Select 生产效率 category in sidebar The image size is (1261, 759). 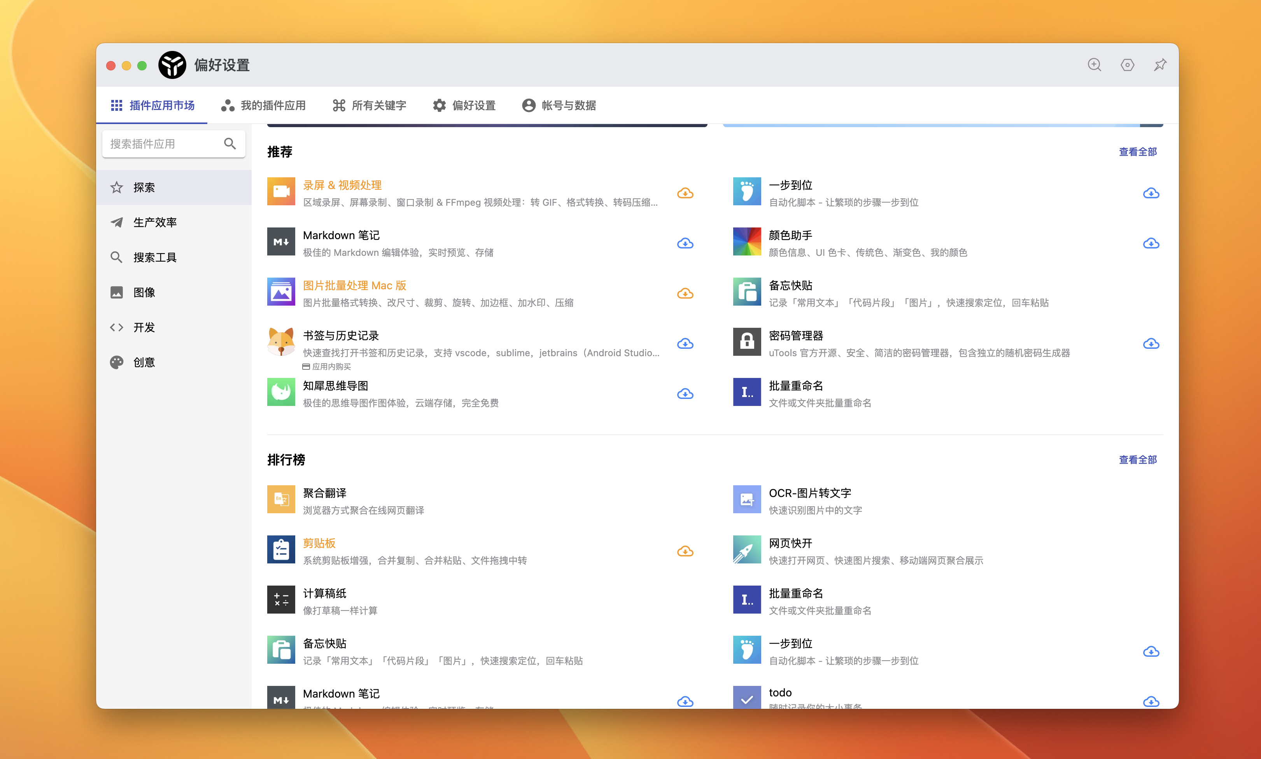(154, 222)
